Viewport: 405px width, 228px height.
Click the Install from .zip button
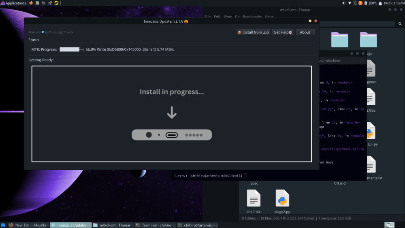point(253,32)
